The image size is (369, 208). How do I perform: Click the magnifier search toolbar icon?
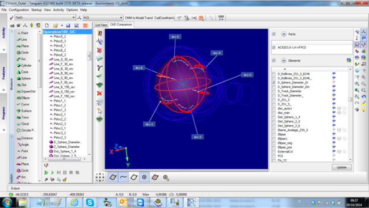tap(211, 18)
